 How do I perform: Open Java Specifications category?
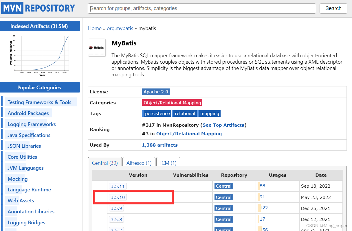29,135
